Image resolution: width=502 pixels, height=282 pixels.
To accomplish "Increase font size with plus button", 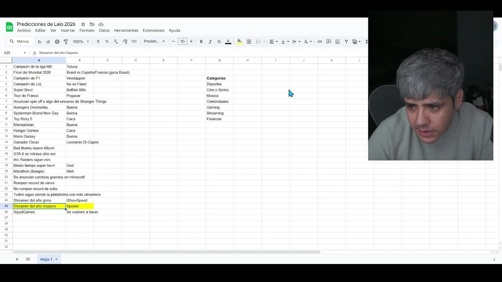I will pyautogui.click(x=191, y=42).
